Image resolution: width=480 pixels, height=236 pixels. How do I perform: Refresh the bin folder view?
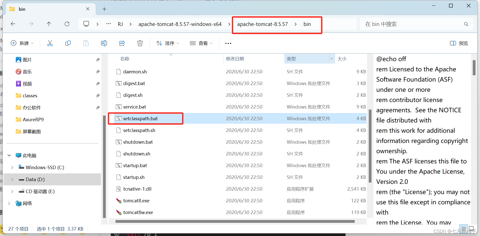67,24
